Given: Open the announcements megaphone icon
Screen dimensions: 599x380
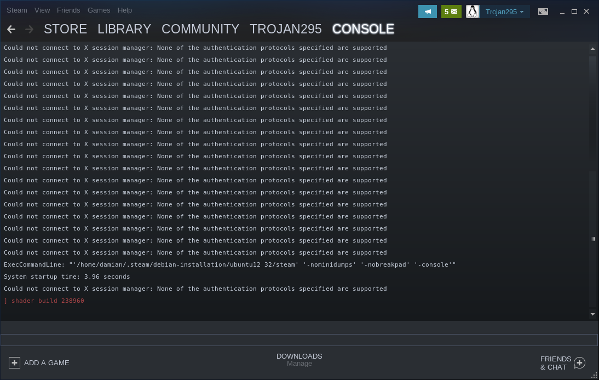Looking at the screenshot, I should (428, 11).
